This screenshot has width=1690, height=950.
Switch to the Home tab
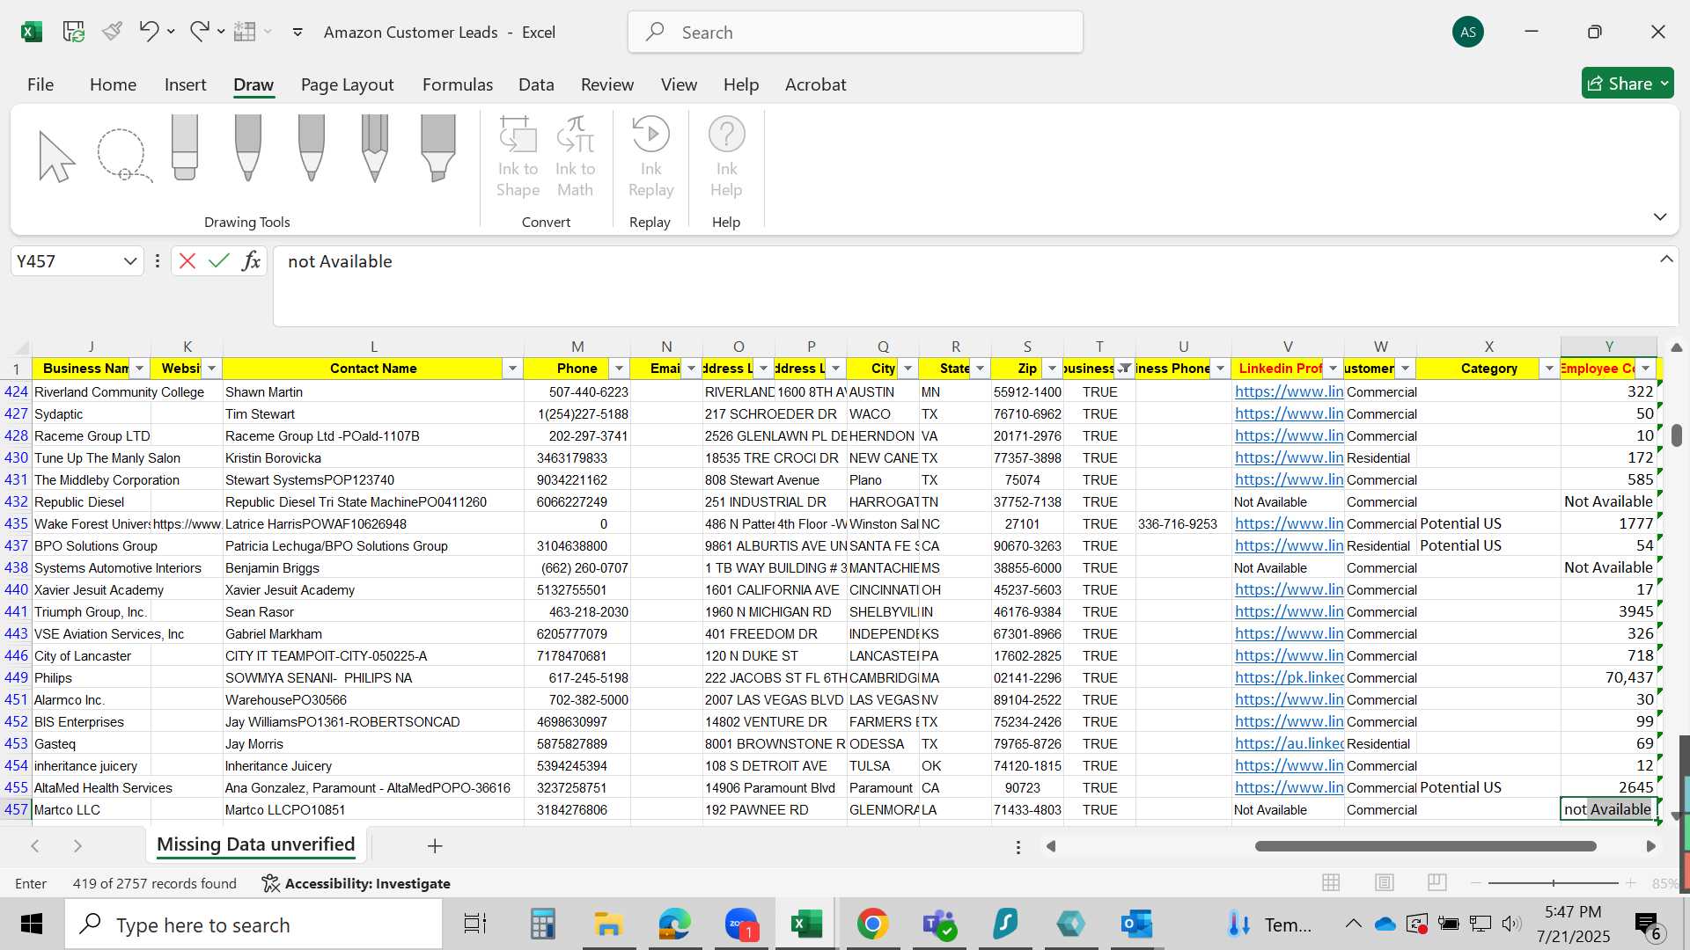(113, 84)
